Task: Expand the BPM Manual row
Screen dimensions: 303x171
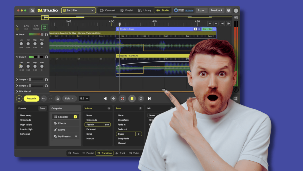Action: (17, 91)
